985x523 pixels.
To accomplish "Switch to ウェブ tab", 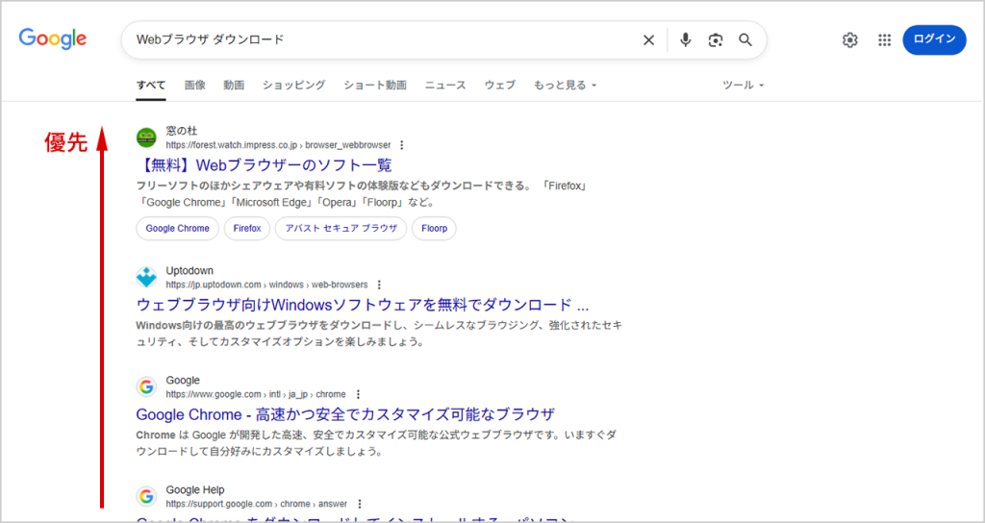I will coord(500,85).
